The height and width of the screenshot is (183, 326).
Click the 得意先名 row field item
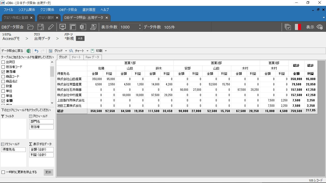[14, 149]
